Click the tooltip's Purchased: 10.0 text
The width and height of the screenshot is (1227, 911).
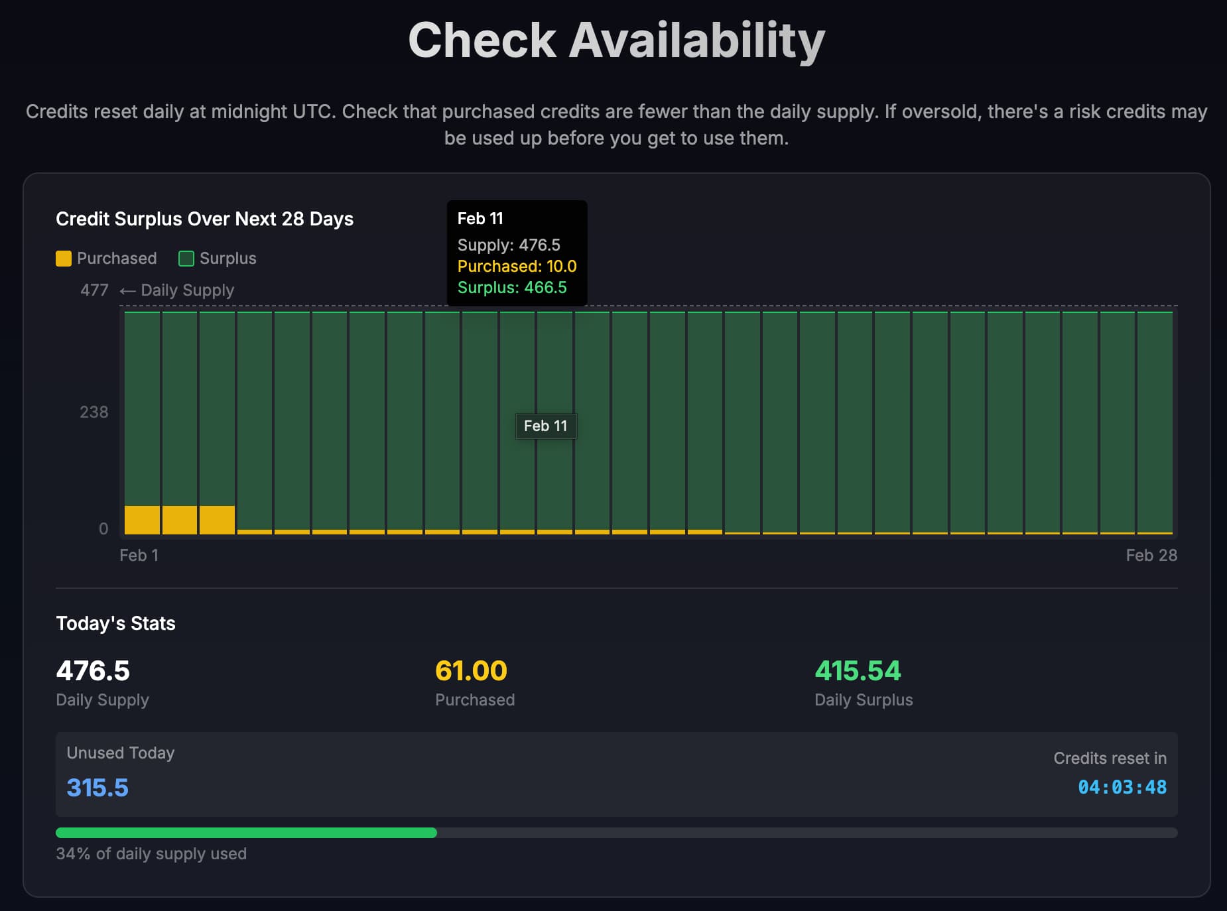(x=517, y=267)
